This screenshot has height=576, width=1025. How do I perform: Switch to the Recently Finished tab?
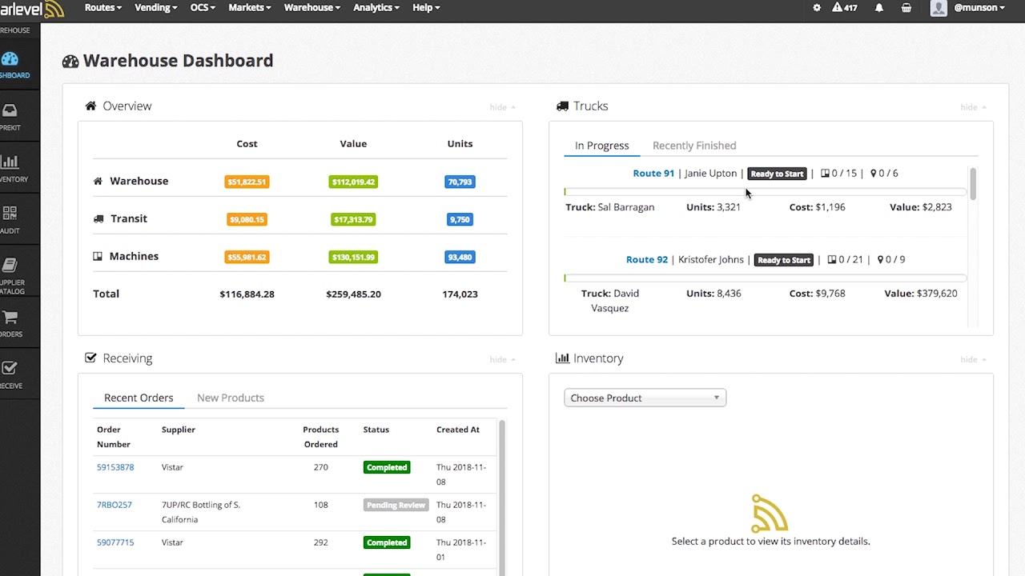(x=694, y=146)
